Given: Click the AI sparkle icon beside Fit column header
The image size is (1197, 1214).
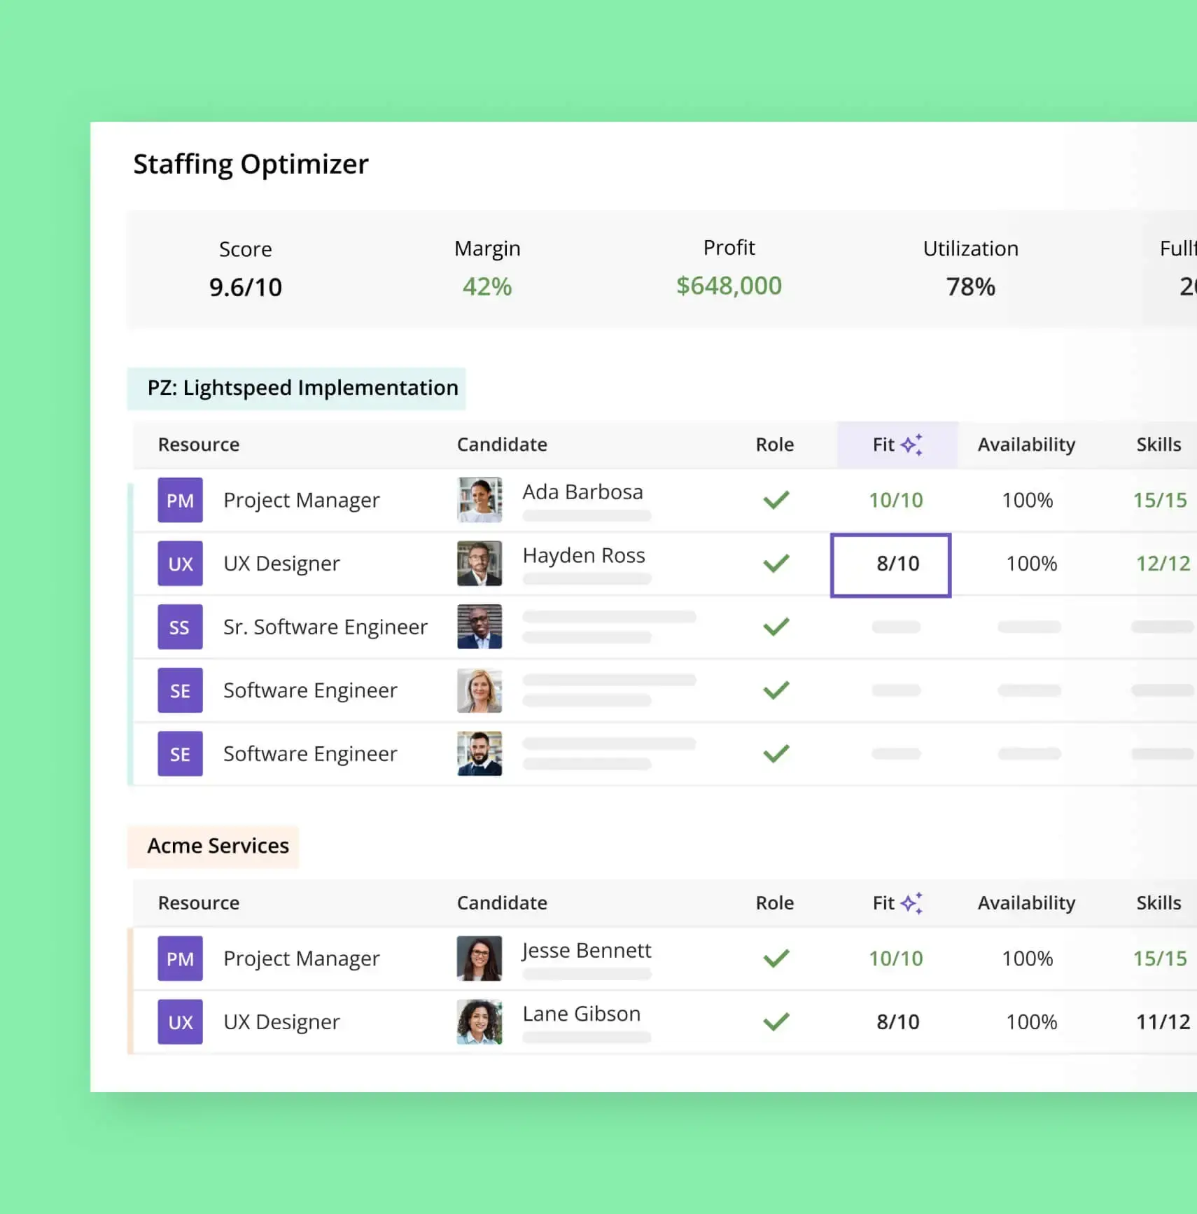Looking at the screenshot, I should tap(912, 442).
